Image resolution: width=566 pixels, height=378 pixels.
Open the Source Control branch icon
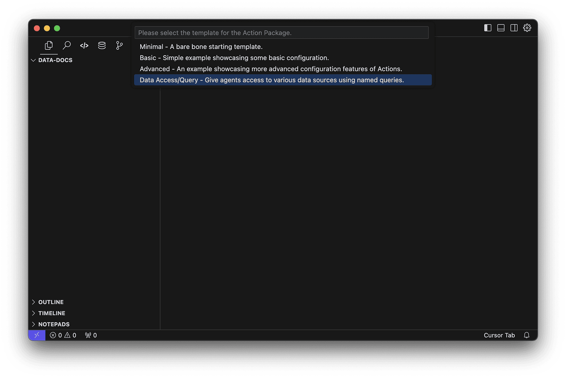pos(120,46)
